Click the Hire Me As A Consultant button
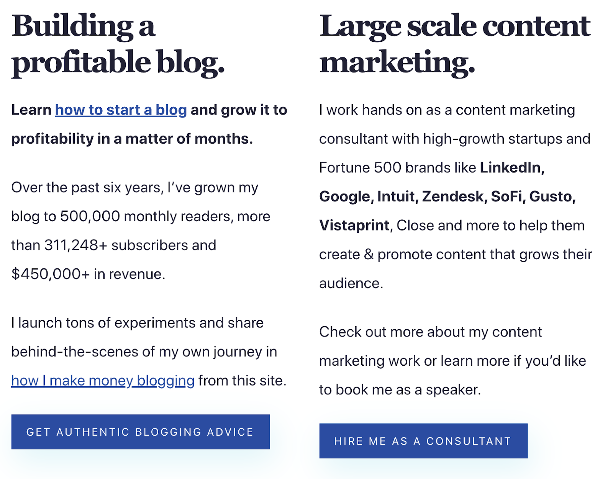 [x=423, y=441]
